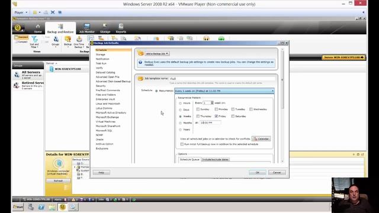This screenshot has width=379, height=213.
Task: Open the Add a Backup Job dropdown
Action: coord(157,54)
